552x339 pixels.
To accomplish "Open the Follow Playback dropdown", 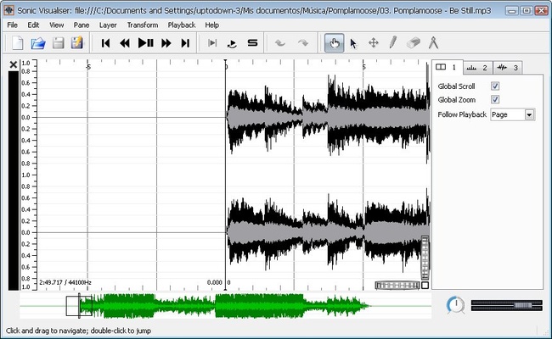I will pos(513,114).
